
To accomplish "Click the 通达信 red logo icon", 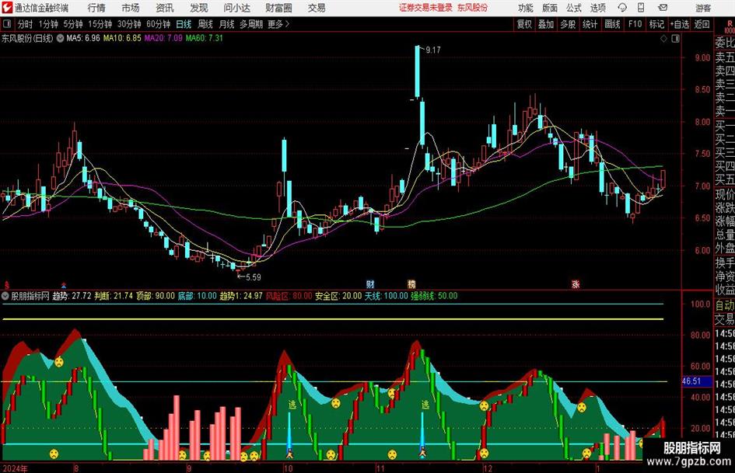I will 6,8.
